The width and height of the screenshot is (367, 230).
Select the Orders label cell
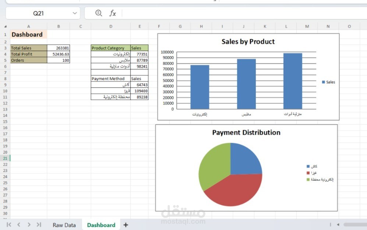point(29,60)
